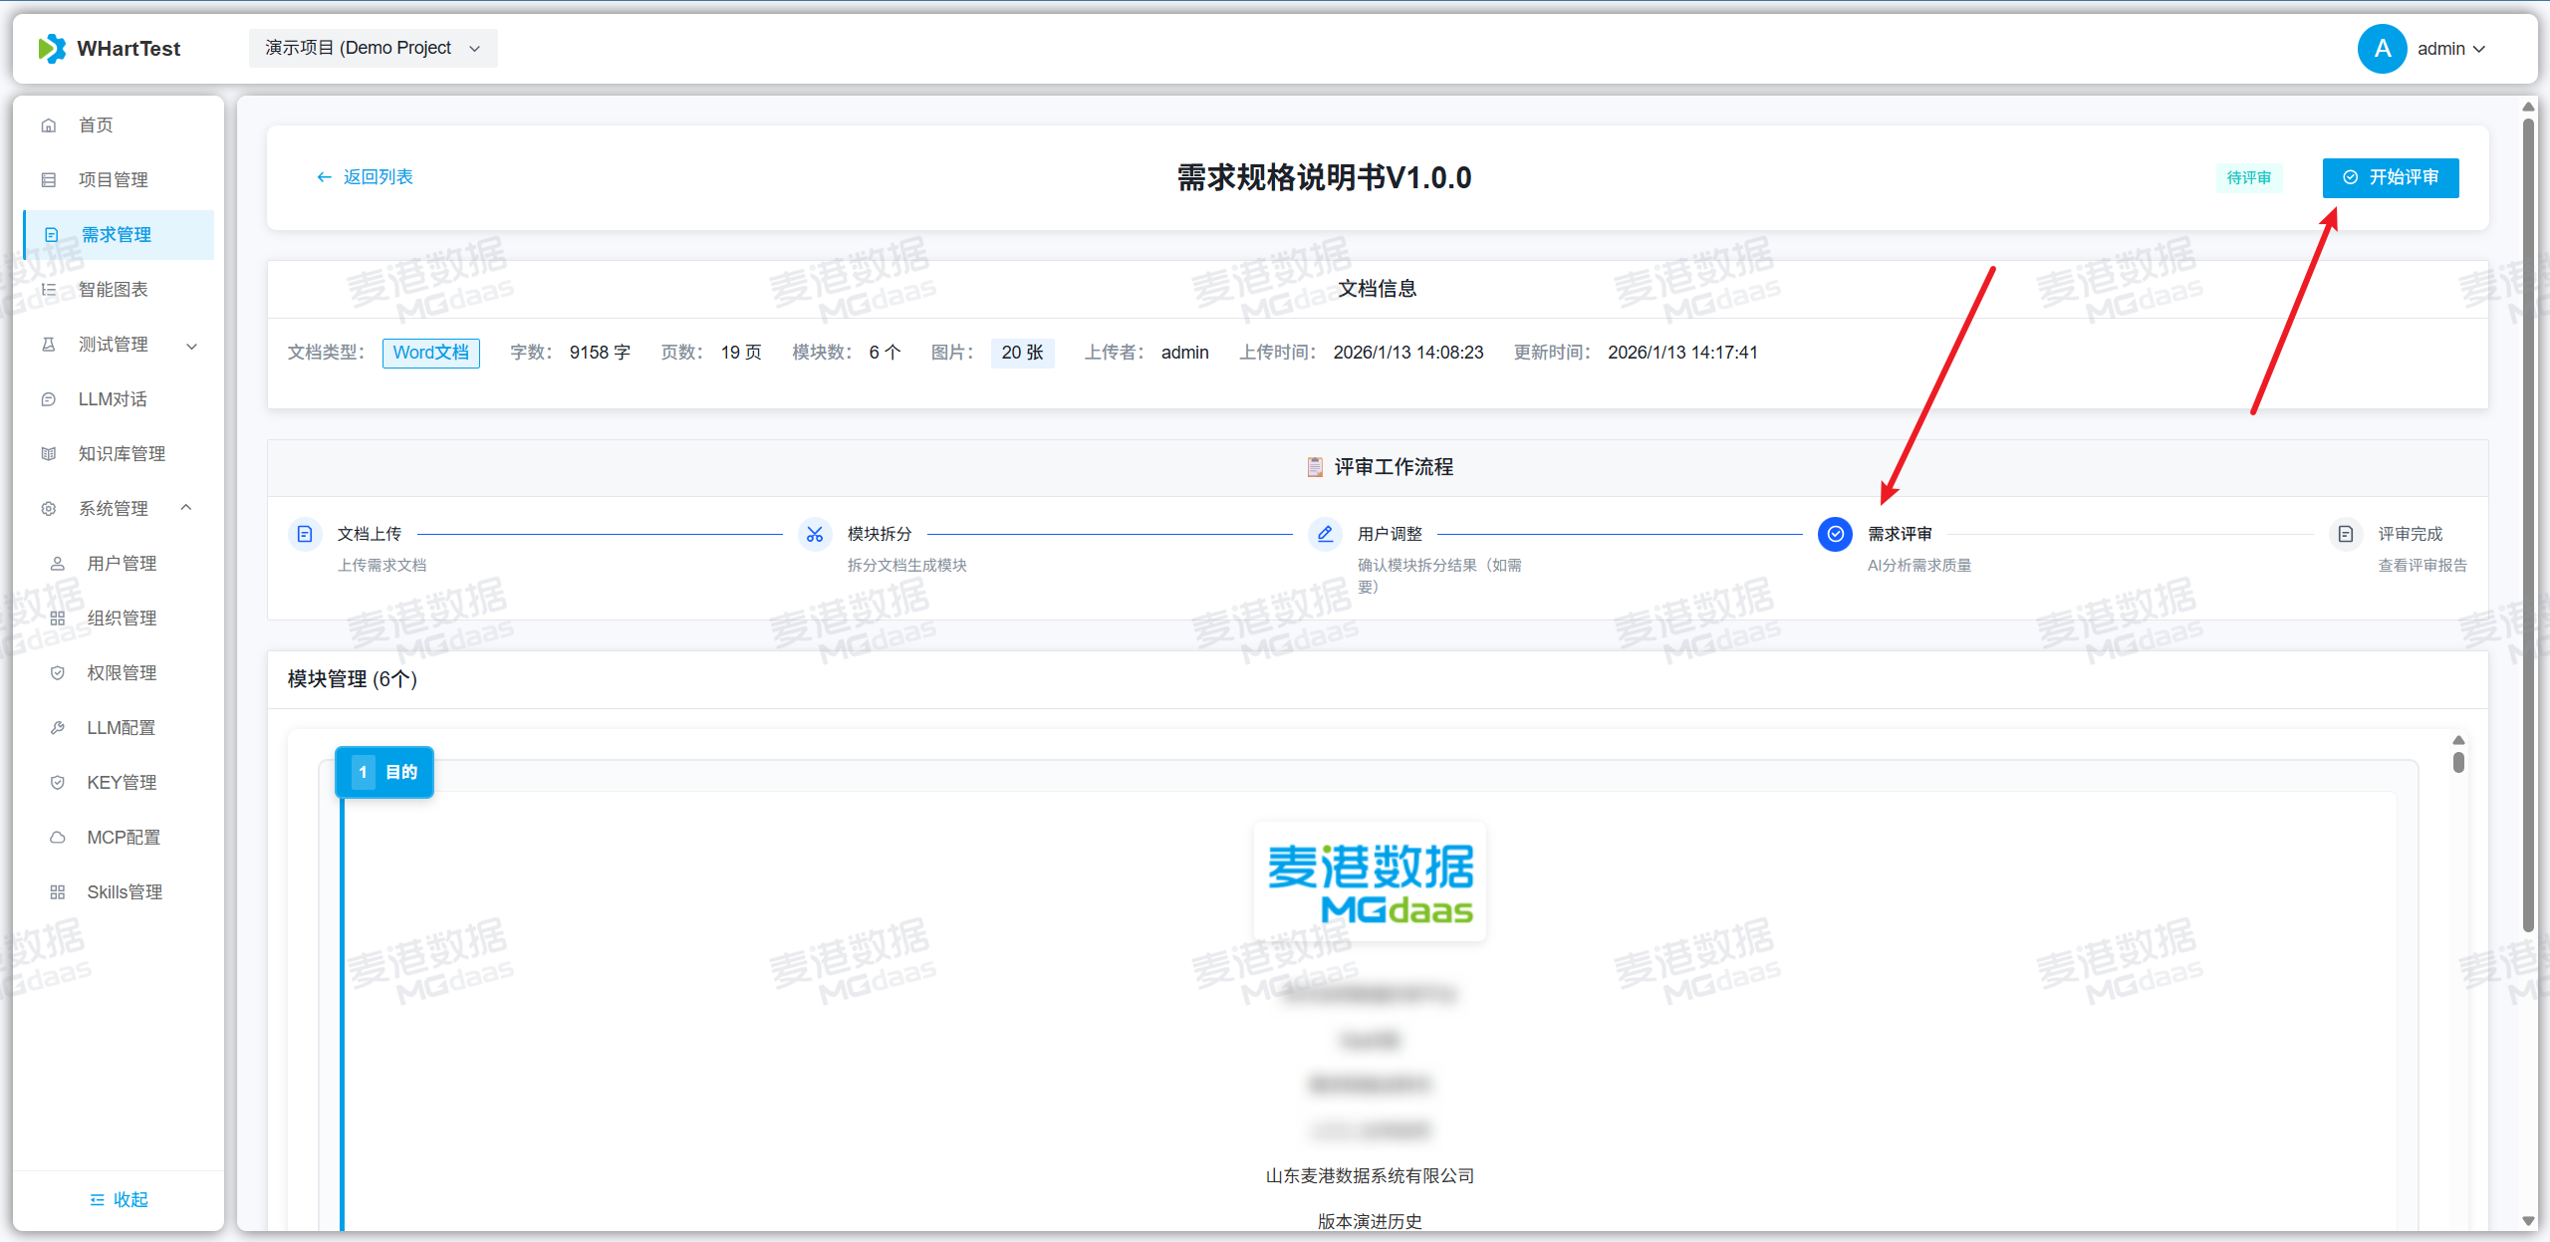2550x1242 pixels.
Task: Click the scissors module split icon
Action: [815, 534]
